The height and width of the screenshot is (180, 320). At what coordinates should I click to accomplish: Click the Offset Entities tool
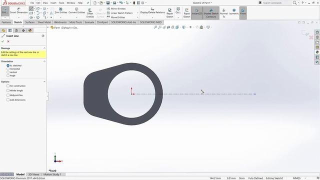90,13
